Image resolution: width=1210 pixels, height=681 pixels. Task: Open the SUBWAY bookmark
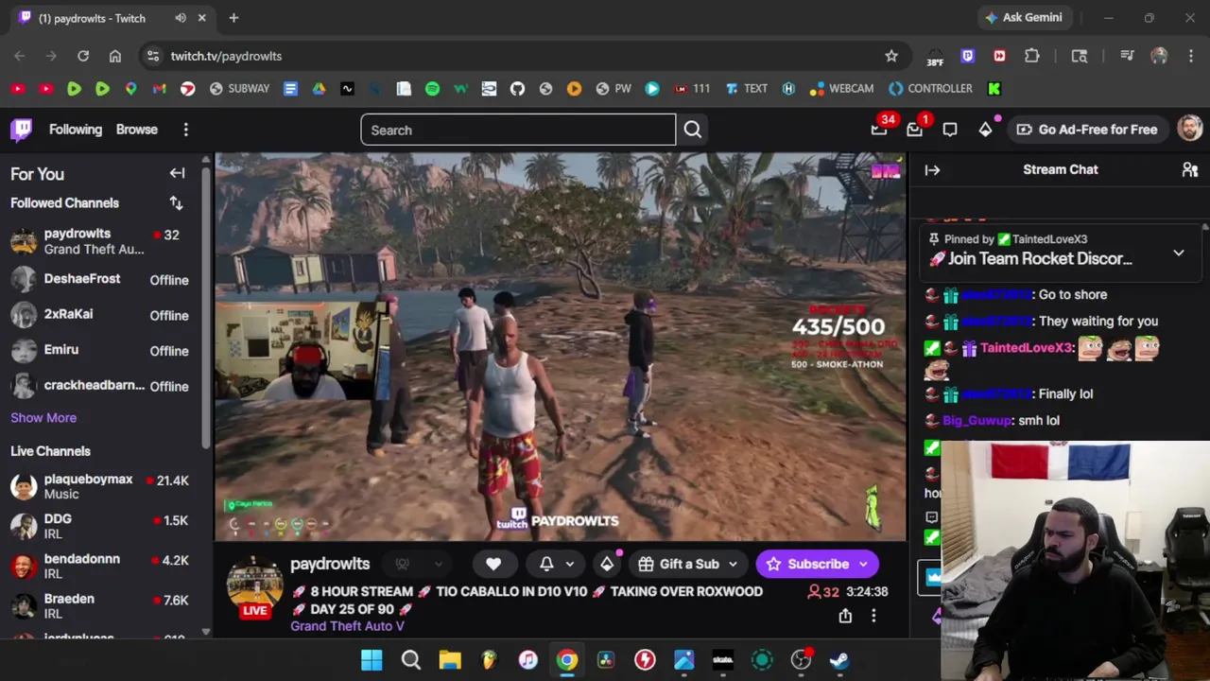(x=239, y=89)
